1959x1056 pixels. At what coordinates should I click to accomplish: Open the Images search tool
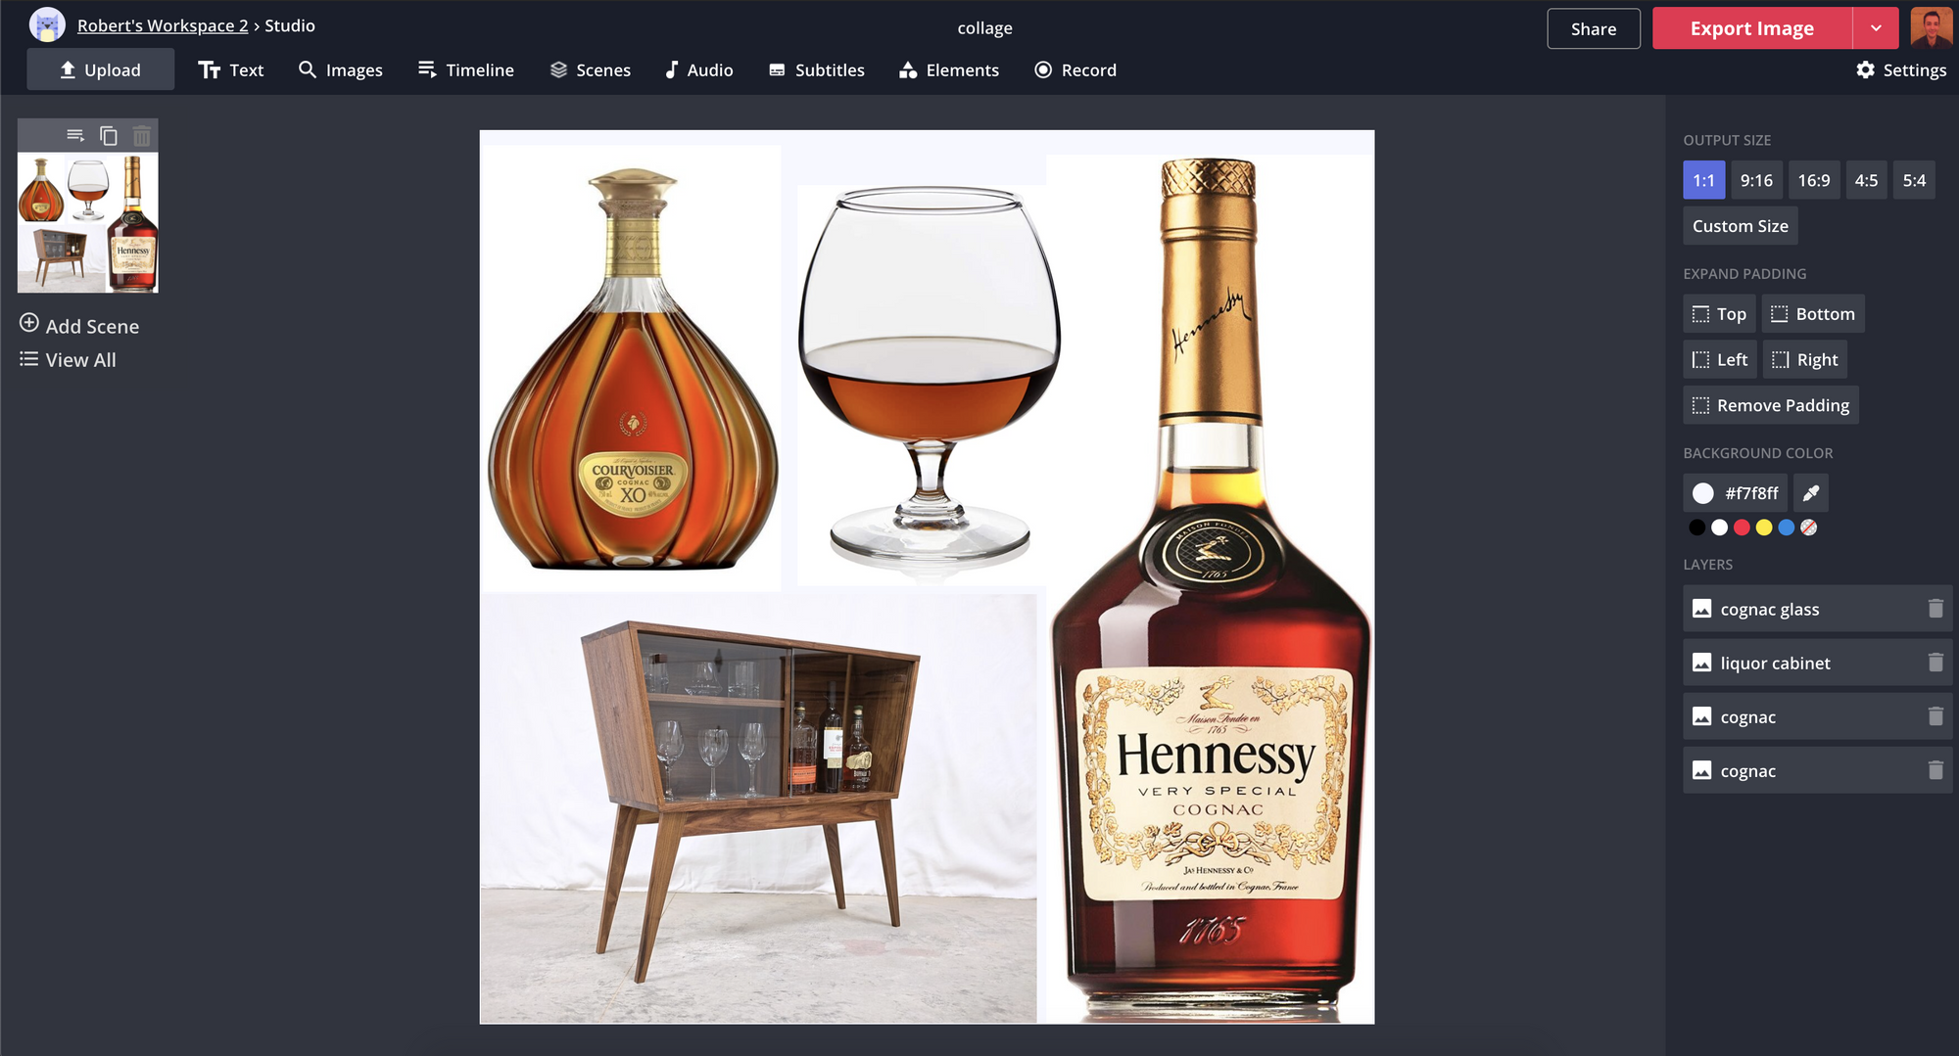pyautogui.click(x=341, y=69)
